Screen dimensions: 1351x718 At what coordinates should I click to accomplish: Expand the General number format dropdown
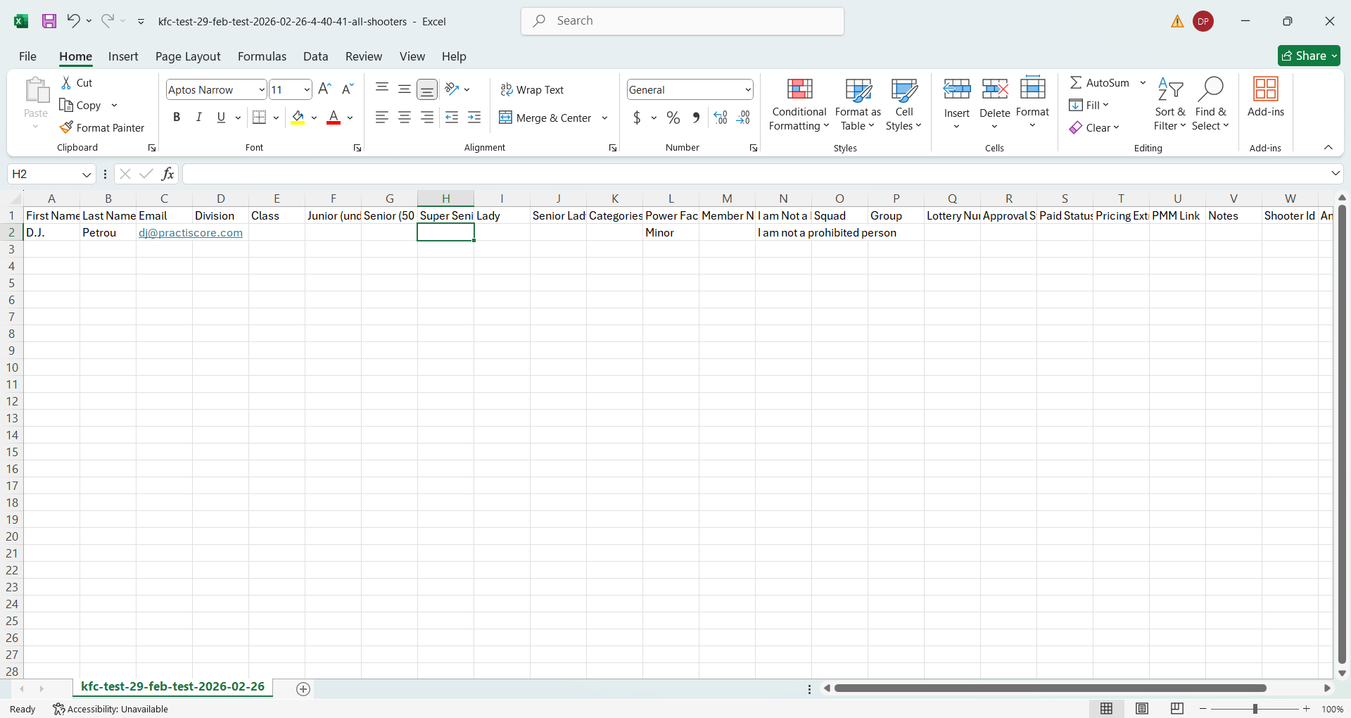click(747, 89)
